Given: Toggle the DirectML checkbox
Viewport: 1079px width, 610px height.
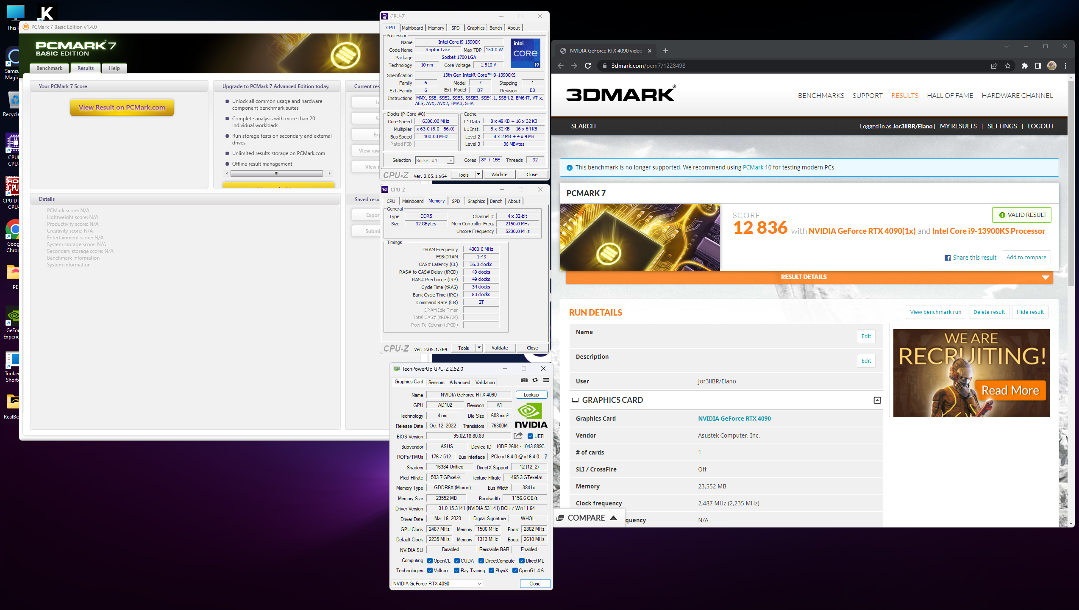Looking at the screenshot, I should click(522, 561).
